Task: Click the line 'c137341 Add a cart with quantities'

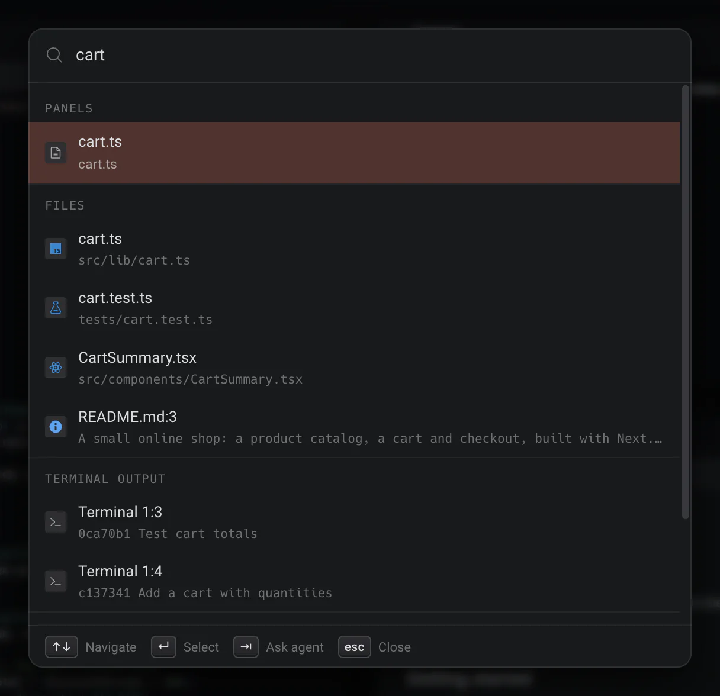Action: point(205,593)
